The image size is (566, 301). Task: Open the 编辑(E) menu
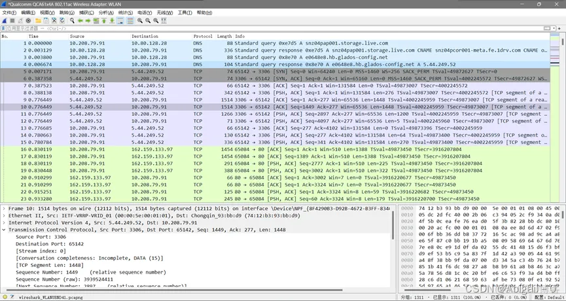28,12
